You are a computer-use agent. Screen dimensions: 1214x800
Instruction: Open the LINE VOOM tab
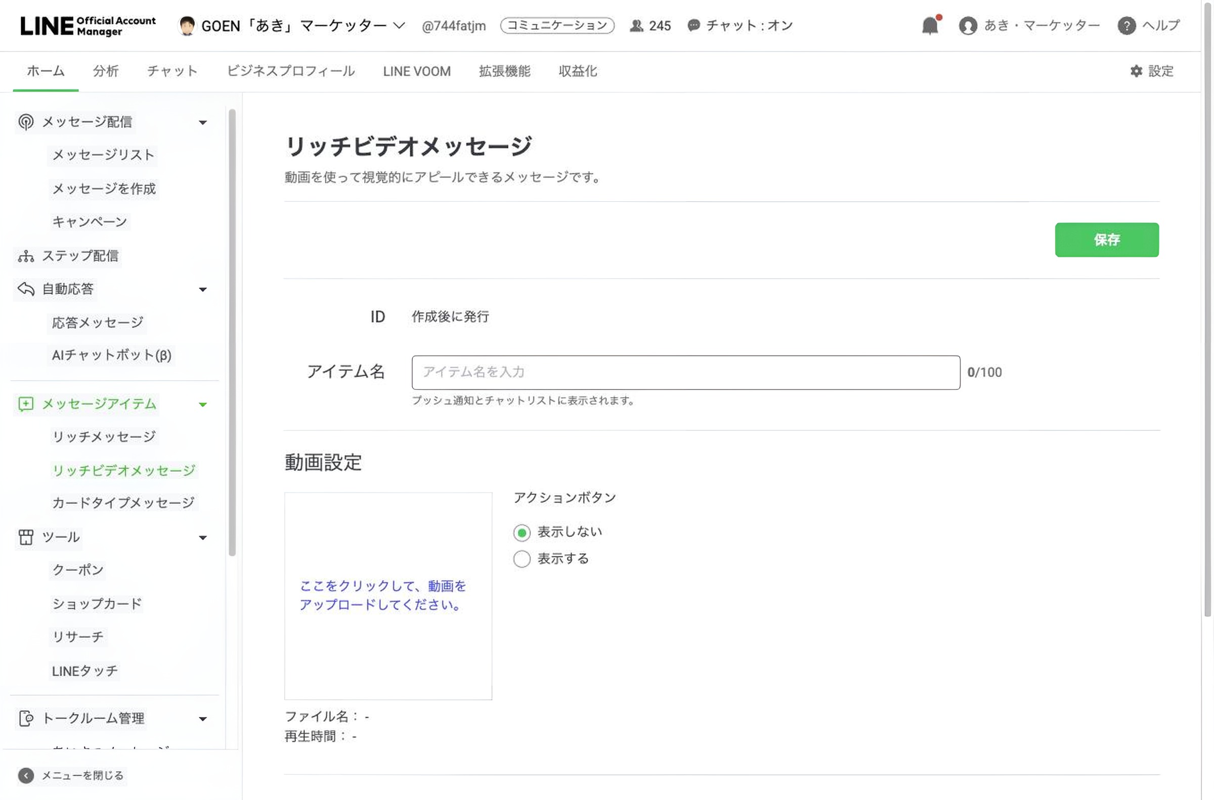(417, 71)
